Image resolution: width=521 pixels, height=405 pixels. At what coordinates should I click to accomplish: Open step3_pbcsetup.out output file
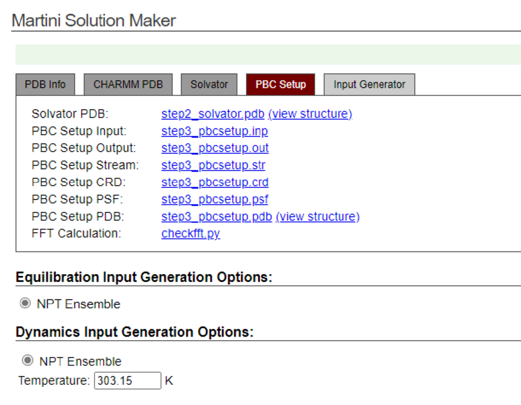(215, 148)
